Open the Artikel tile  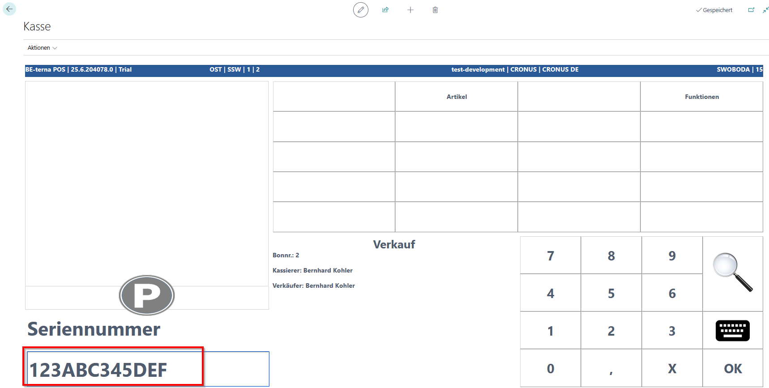(456, 97)
